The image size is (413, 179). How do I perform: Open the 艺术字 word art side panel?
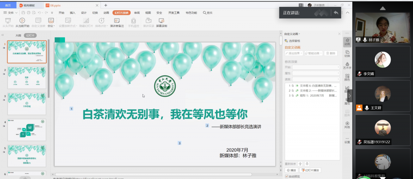tap(347, 65)
